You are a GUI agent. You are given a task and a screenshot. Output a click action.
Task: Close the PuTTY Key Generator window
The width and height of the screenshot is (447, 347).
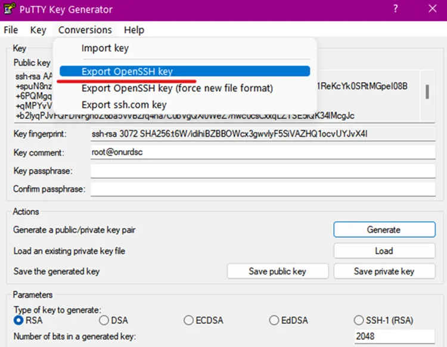click(433, 8)
